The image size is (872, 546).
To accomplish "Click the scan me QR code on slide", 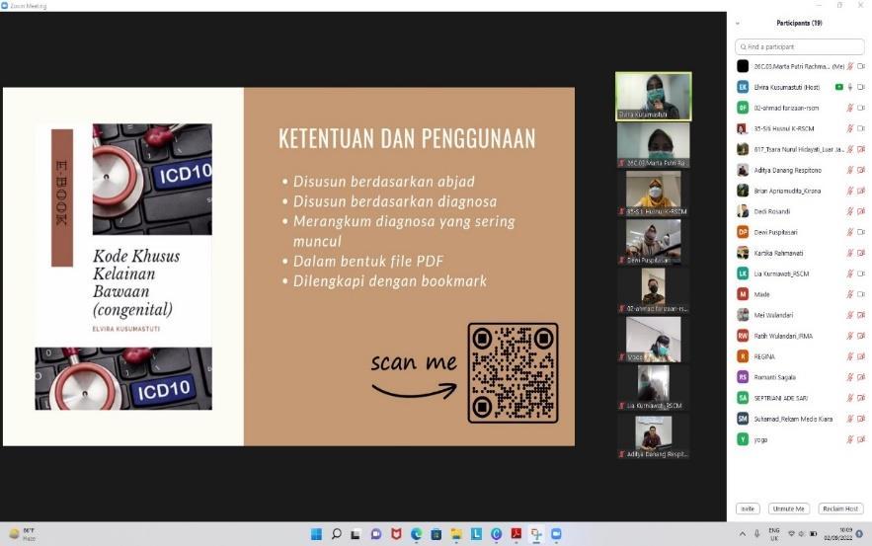I will [x=513, y=373].
